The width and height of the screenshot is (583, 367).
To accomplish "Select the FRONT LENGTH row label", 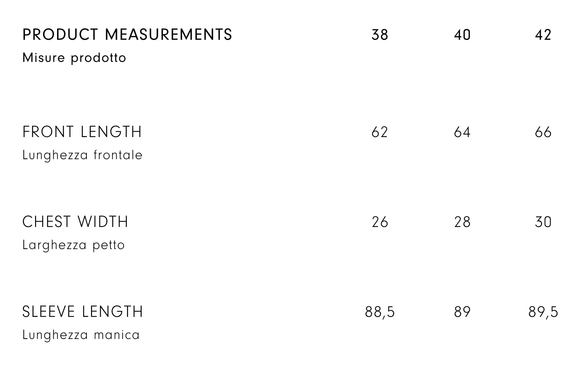I will pyautogui.click(x=82, y=132).
